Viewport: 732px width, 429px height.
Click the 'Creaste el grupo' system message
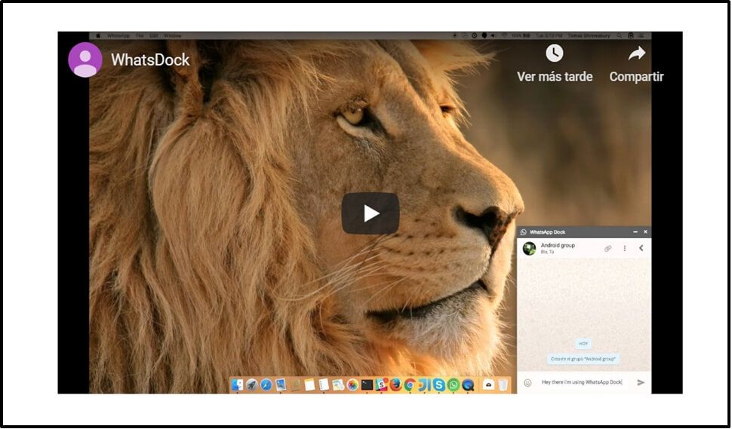coord(583,359)
